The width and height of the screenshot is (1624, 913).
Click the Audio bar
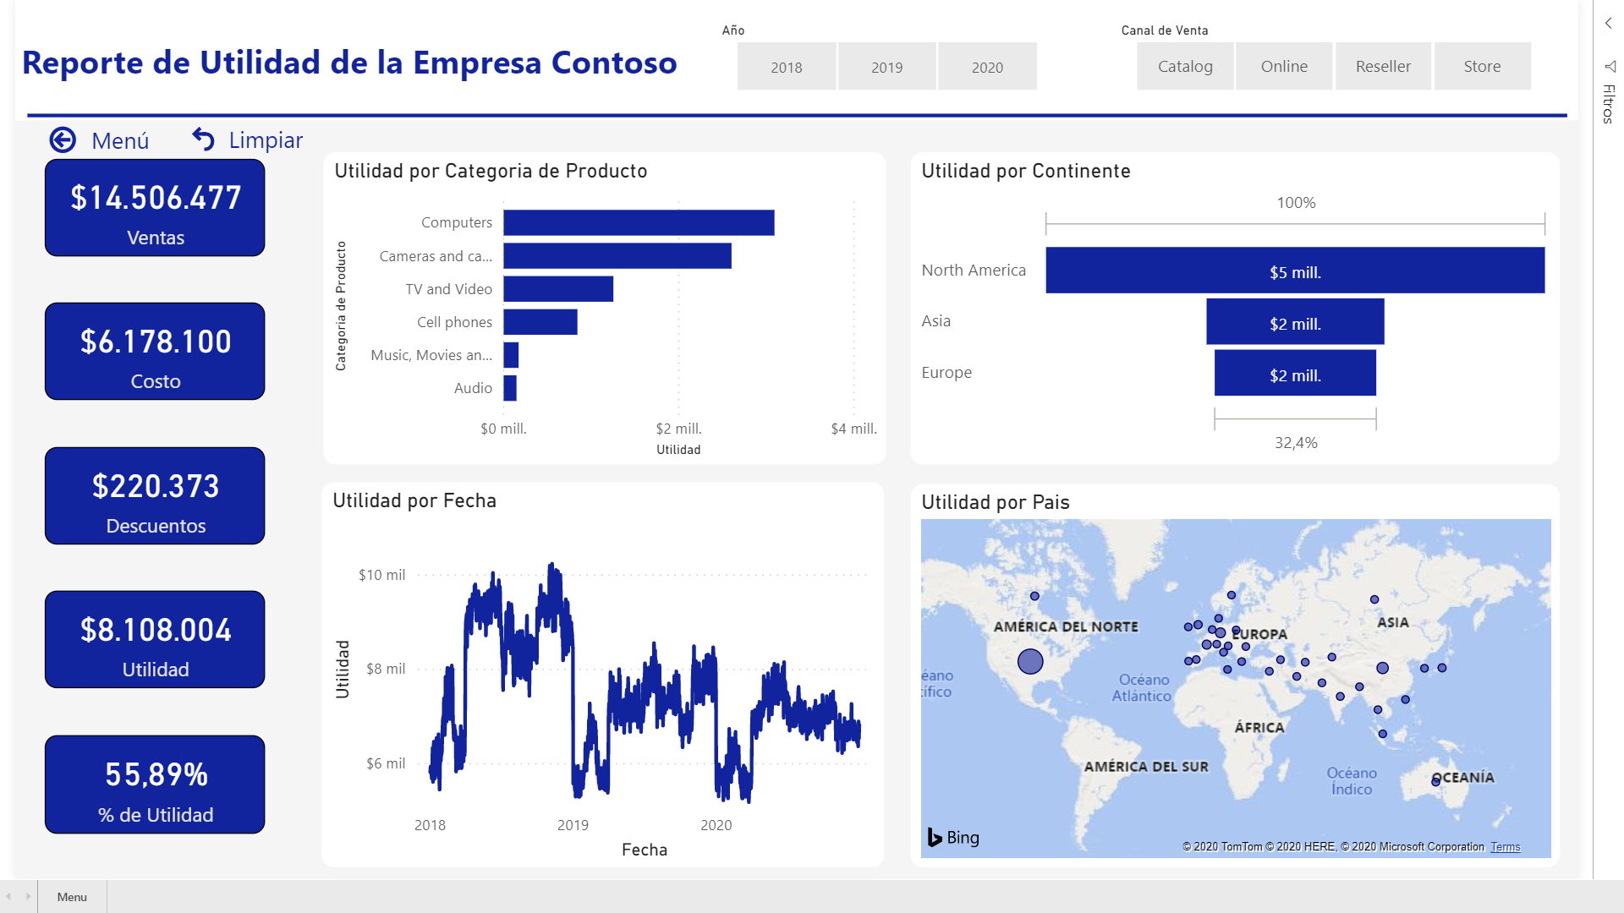[x=510, y=388]
